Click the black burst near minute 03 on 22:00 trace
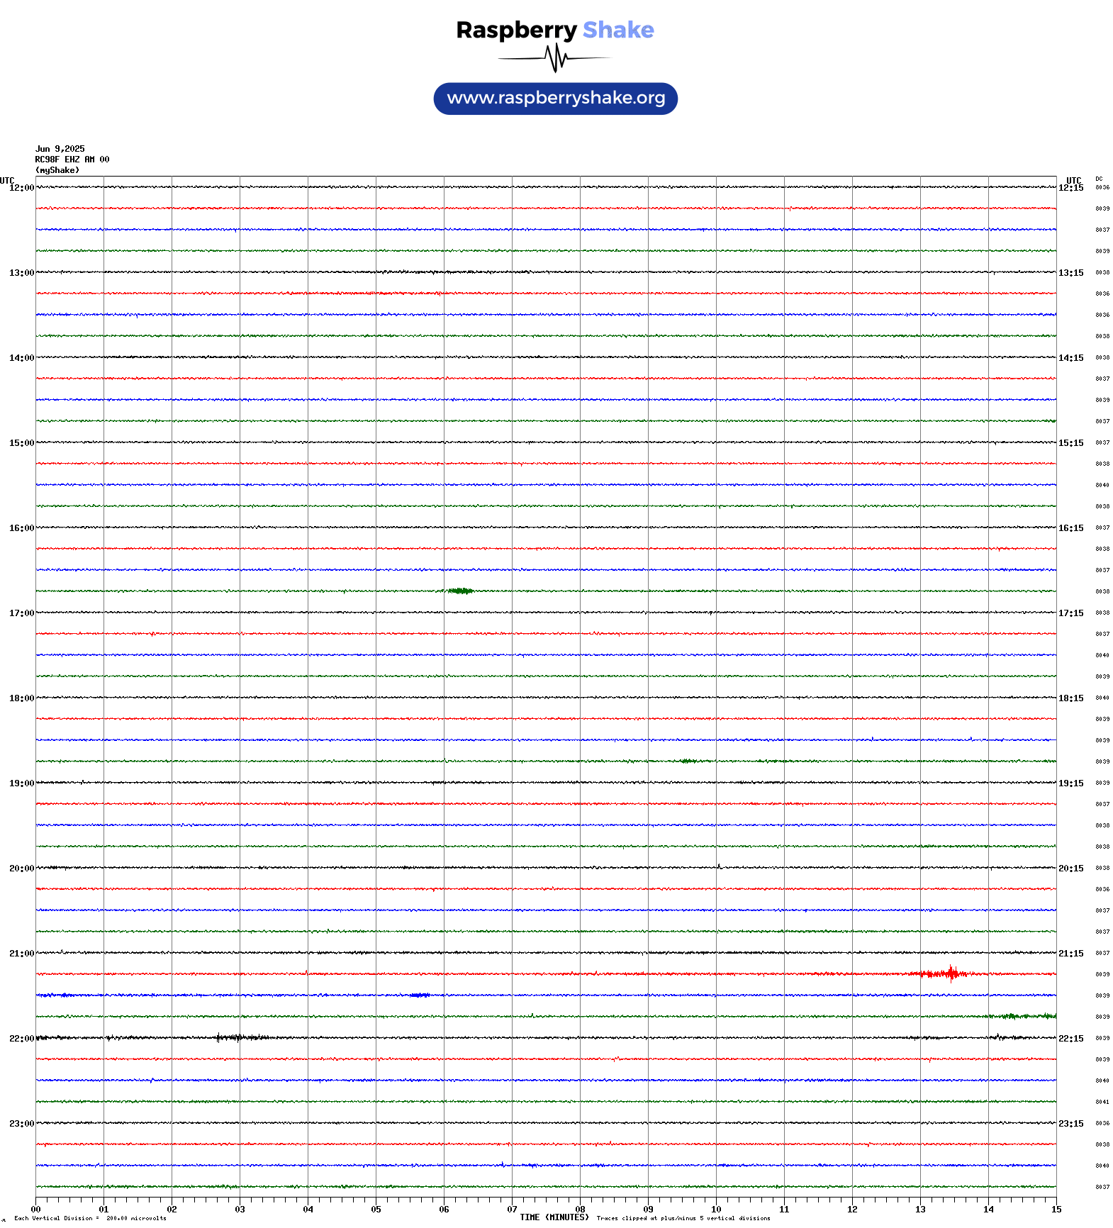This screenshot has height=1228, width=1113. click(x=241, y=1038)
